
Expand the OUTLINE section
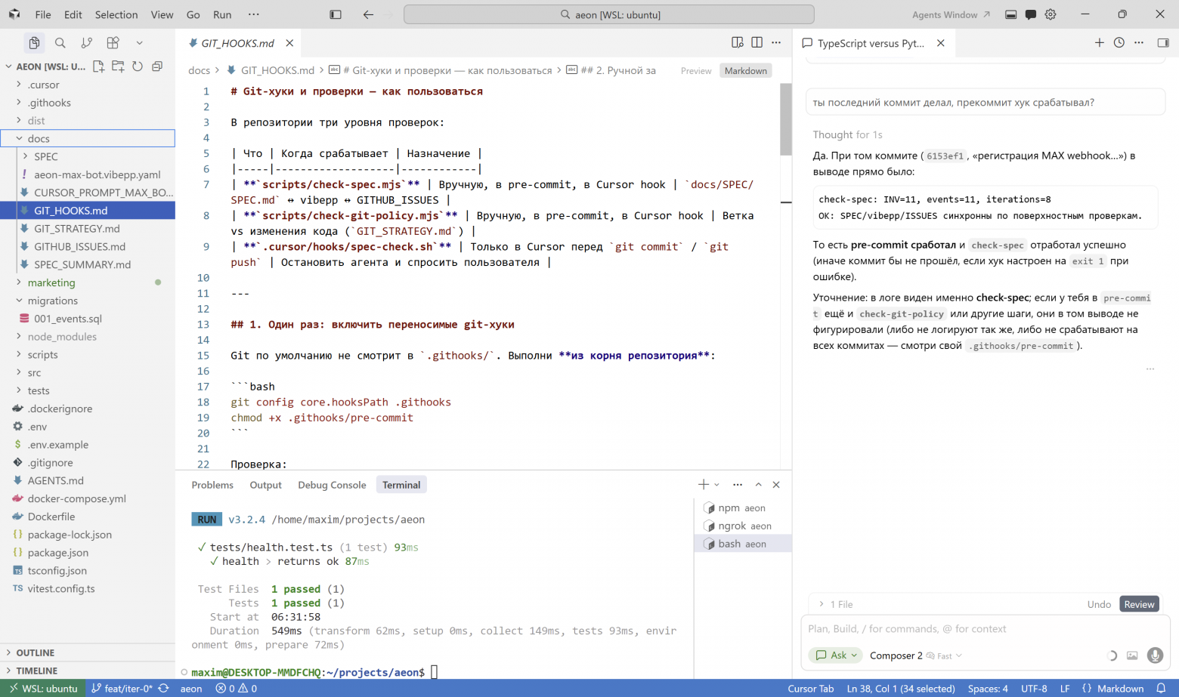36,652
